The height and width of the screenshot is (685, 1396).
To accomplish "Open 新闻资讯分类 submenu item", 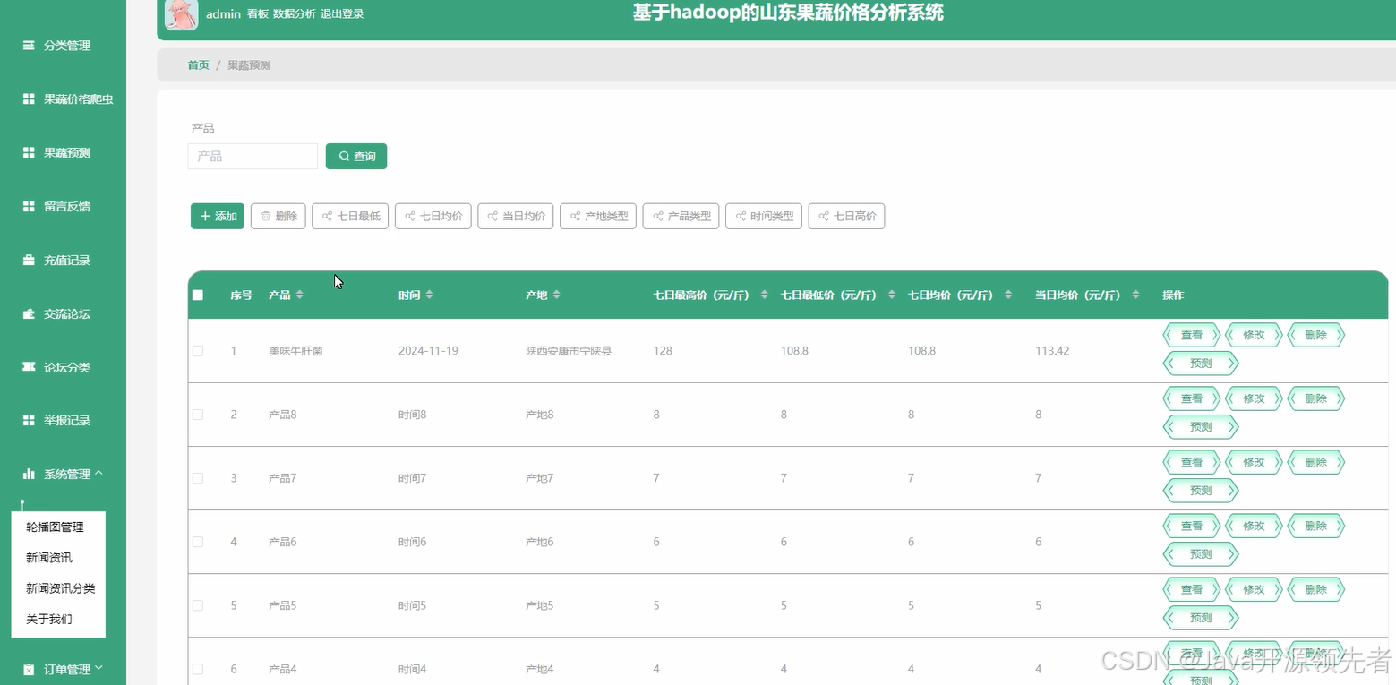I will pyautogui.click(x=60, y=588).
